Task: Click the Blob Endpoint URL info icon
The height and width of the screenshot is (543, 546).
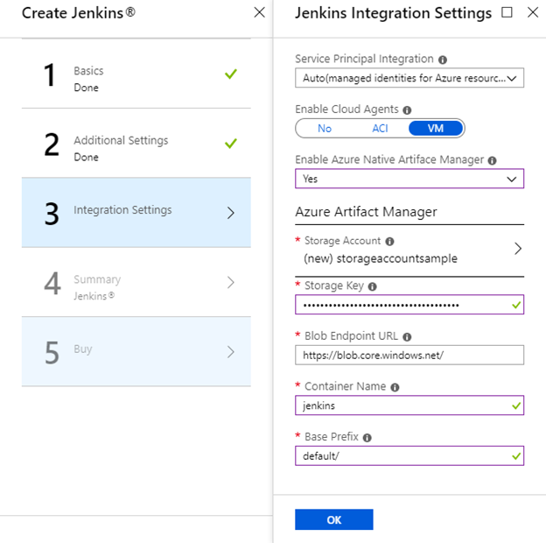Action: pos(407,336)
